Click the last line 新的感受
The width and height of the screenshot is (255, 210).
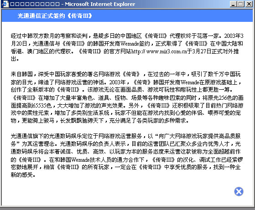point(23,175)
